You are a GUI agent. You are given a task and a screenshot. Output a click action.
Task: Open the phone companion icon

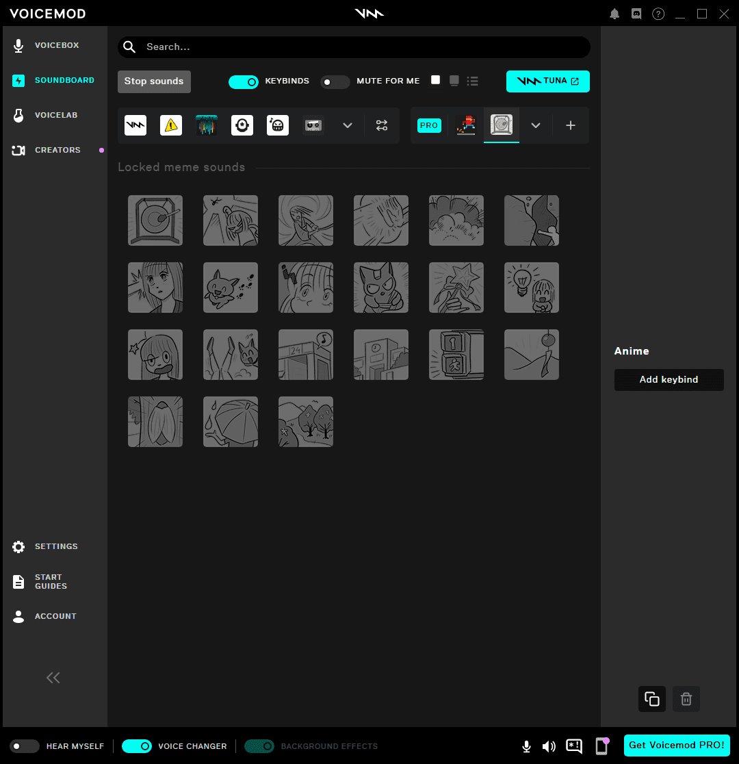click(602, 746)
